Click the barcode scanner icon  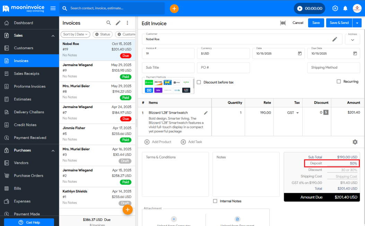click(283, 23)
